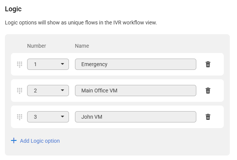
Task: Open the John VM number dropdown
Action: [48, 117]
